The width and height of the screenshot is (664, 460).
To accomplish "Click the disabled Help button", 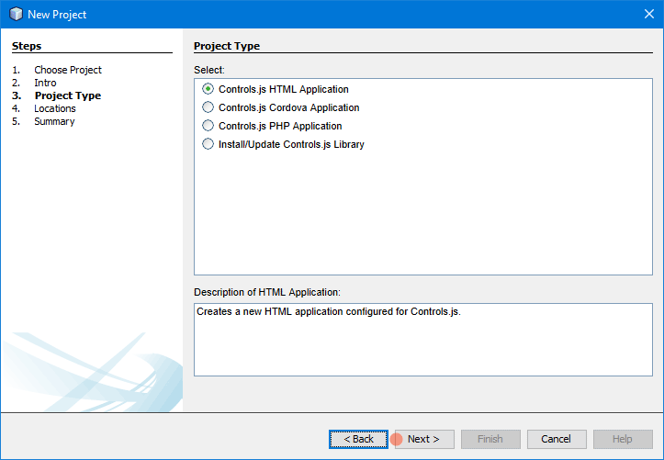I will point(623,439).
